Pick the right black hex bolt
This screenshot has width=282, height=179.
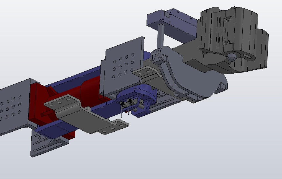130,101
